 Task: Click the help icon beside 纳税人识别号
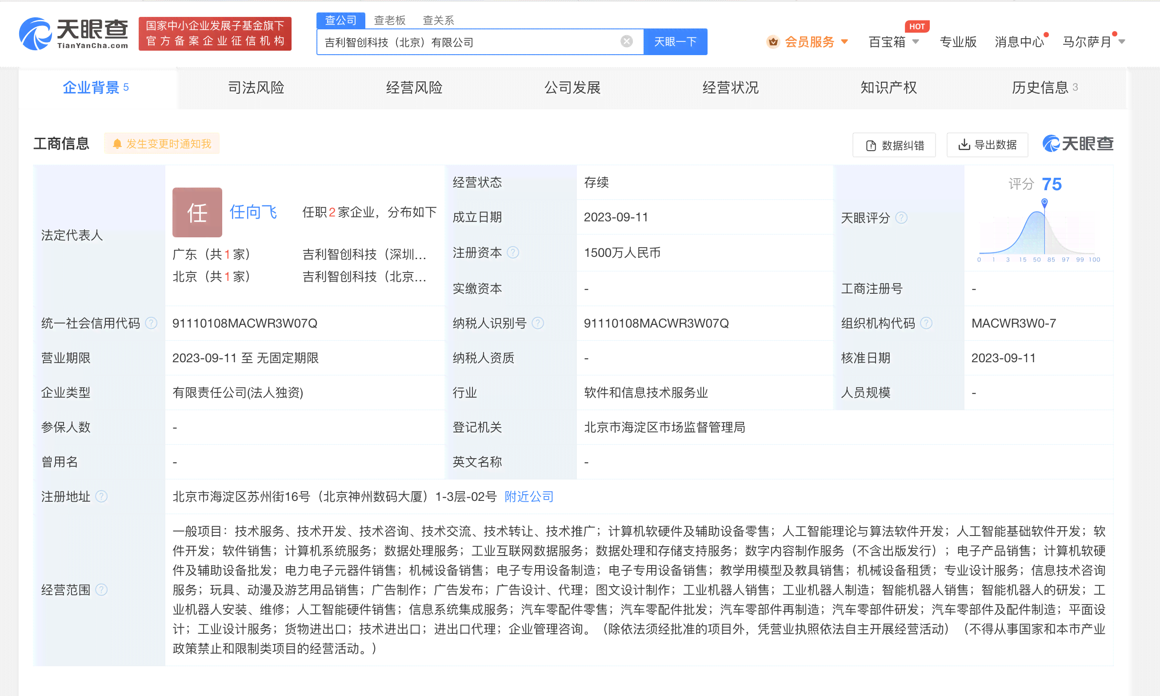pos(538,323)
